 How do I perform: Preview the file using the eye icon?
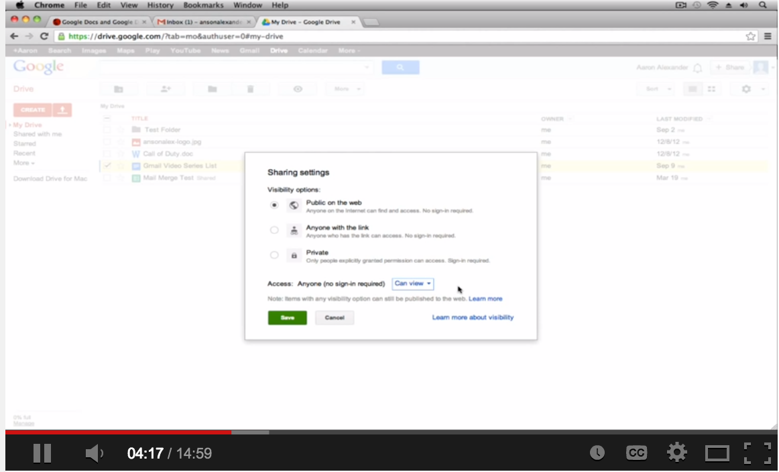click(297, 88)
